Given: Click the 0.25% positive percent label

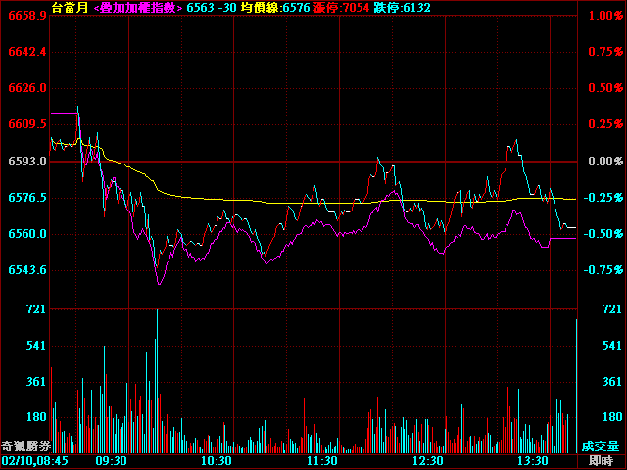Looking at the screenshot, I should pos(605,124).
